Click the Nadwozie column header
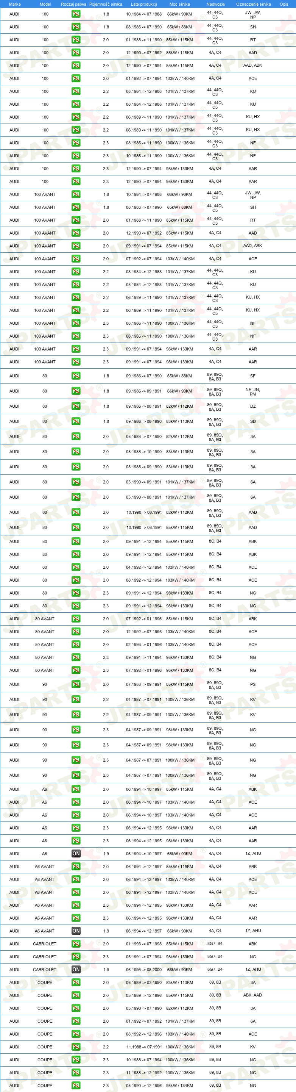The width and height of the screenshot is (296, 1092). [x=215, y=4]
